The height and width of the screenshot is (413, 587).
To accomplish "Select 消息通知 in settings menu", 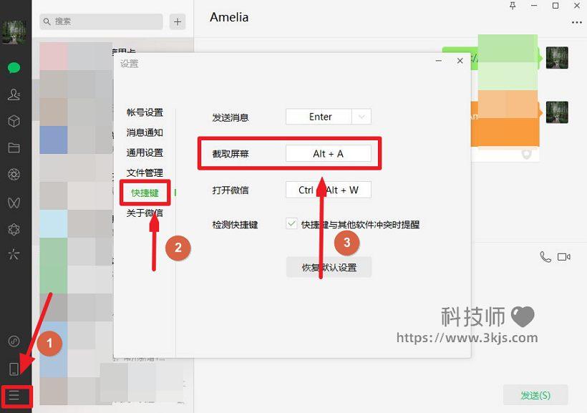I will pos(145,132).
